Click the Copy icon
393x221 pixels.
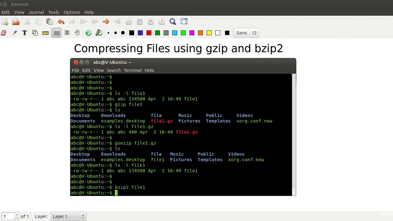click(38, 21)
